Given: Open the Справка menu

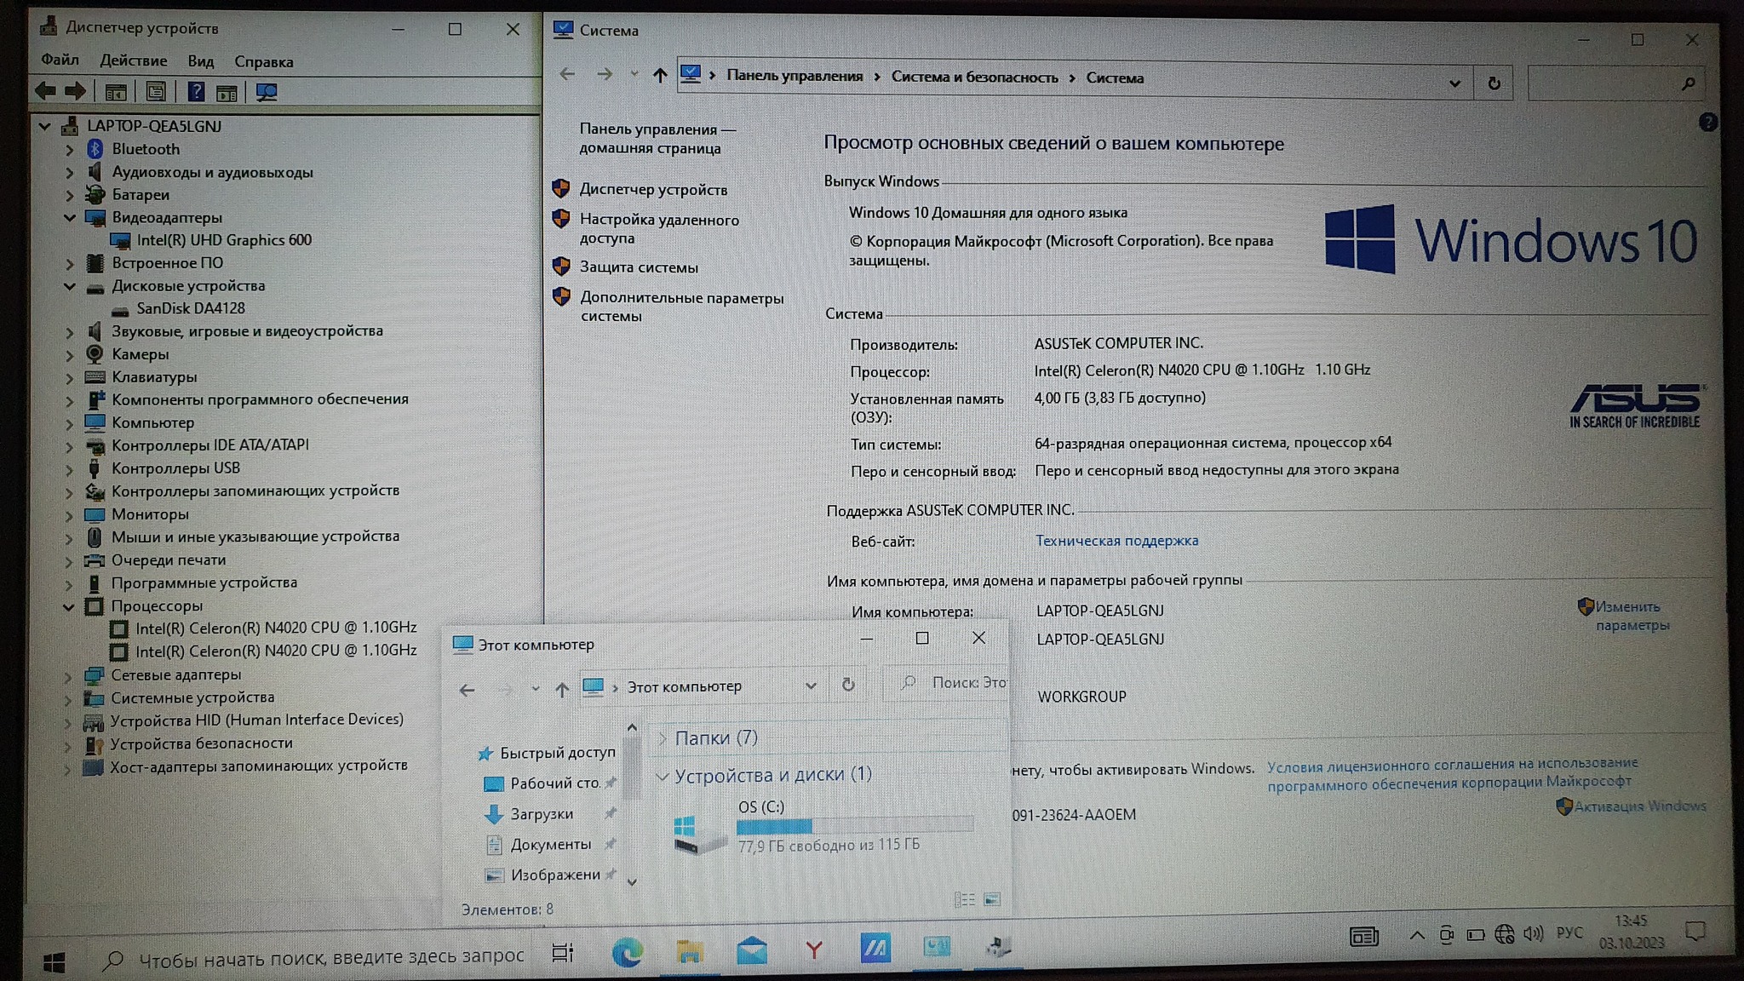Looking at the screenshot, I should (263, 62).
